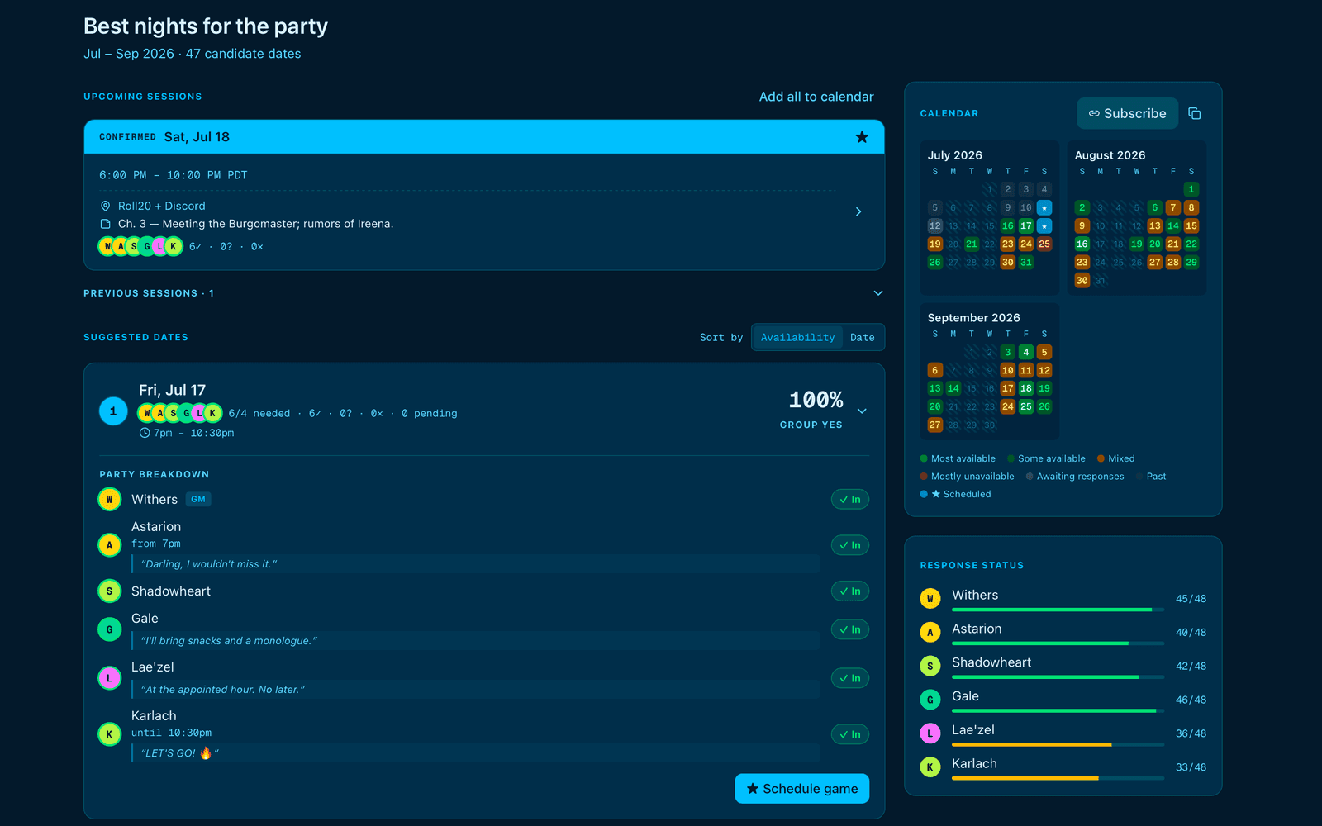Select July 17 in the July calendar
This screenshot has width=1322, height=826.
tap(1026, 225)
